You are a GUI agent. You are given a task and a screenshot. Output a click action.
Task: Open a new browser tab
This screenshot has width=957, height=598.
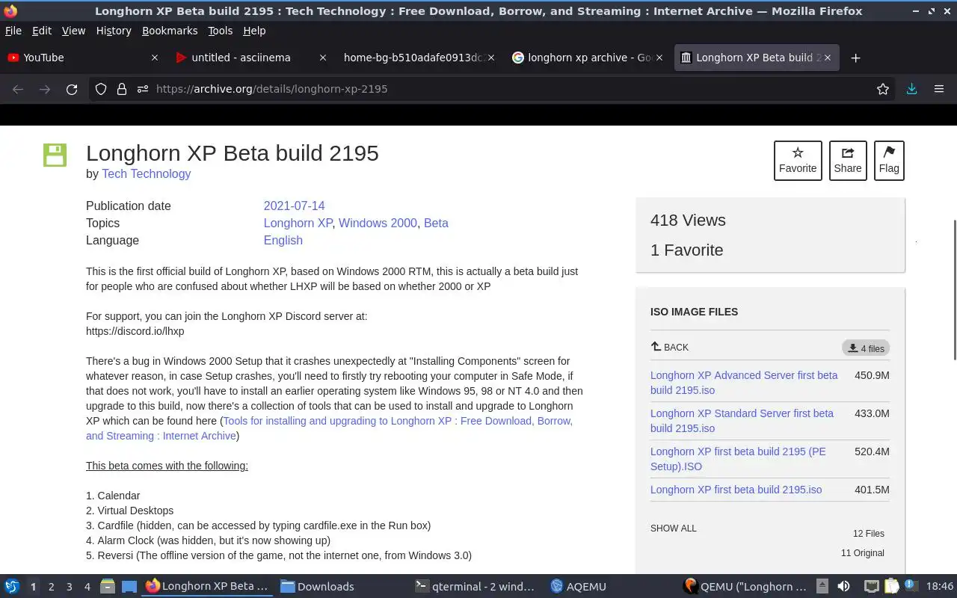[856, 58]
